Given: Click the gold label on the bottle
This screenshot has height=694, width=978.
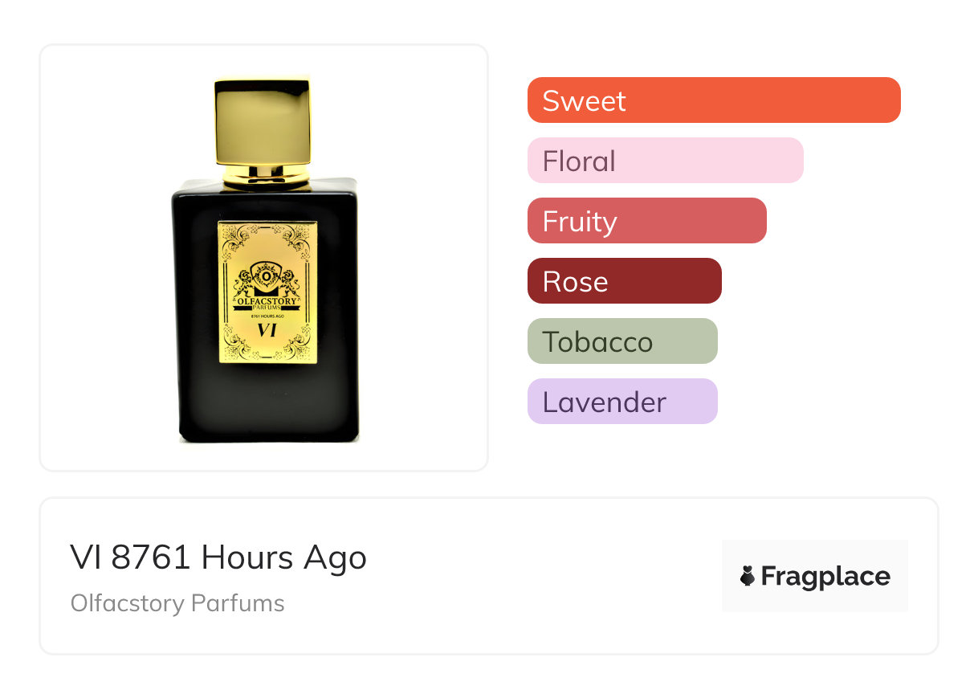Looking at the screenshot, I should tap(268, 292).
